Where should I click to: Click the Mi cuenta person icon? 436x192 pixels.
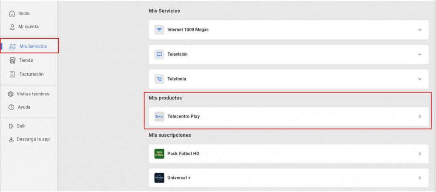click(12, 27)
